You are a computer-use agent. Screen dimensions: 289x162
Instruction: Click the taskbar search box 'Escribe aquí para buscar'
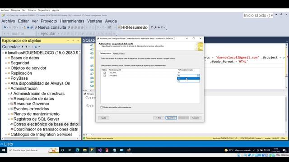coord(33,150)
